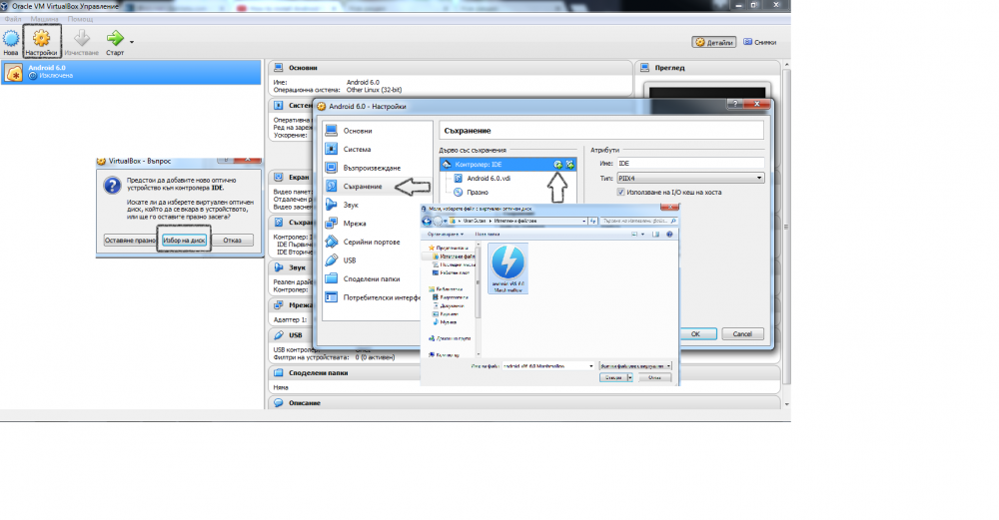Click add optical drive icon on IDE controller
The width and height of the screenshot is (999, 520).
(558, 165)
